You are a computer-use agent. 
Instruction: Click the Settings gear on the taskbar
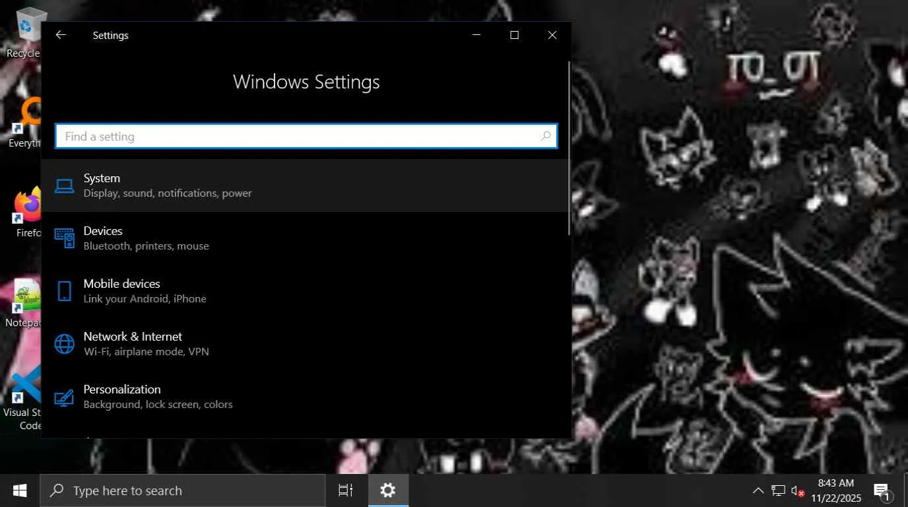click(x=388, y=490)
